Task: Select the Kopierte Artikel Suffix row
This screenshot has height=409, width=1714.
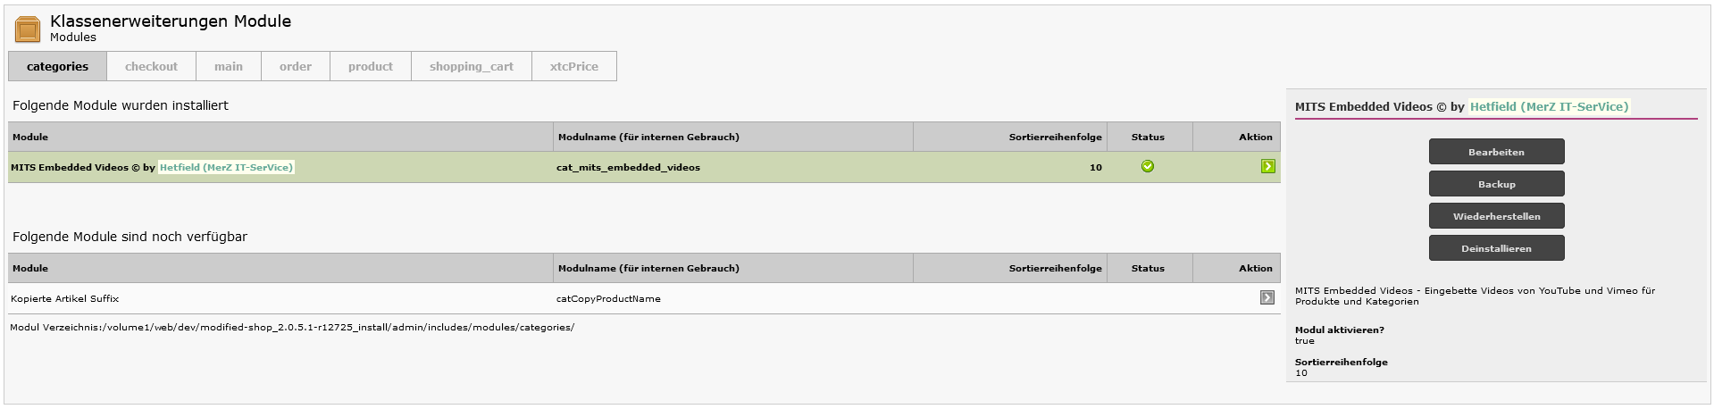Action: [x=644, y=298]
